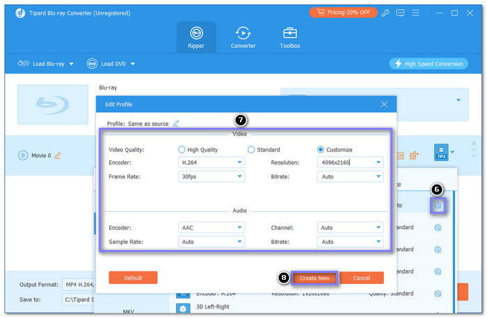The height and width of the screenshot is (318, 487).
Task: Open the Resolution 4096x2160 dropdown
Action: coord(350,162)
